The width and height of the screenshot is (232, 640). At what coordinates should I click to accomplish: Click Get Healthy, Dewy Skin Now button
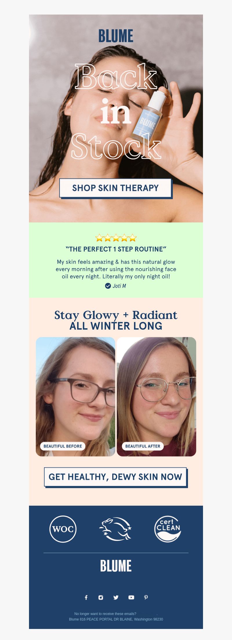coord(116,477)
